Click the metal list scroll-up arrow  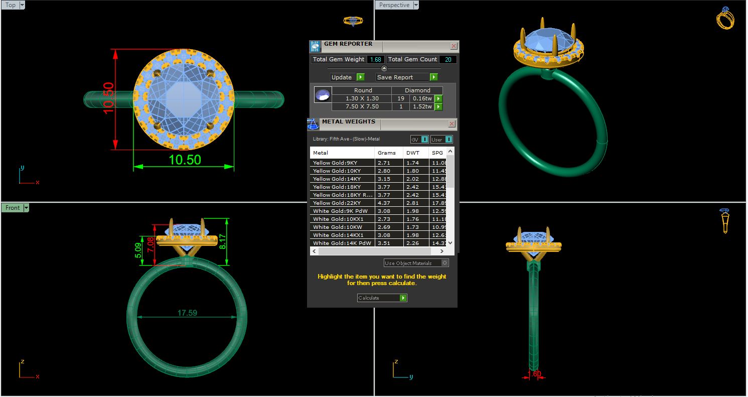pos(450,151)
